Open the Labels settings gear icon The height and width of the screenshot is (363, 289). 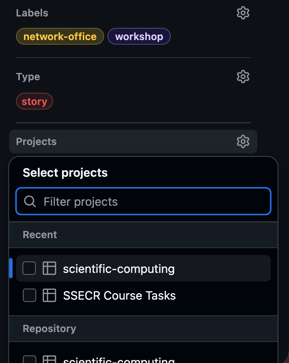(243, 13)
